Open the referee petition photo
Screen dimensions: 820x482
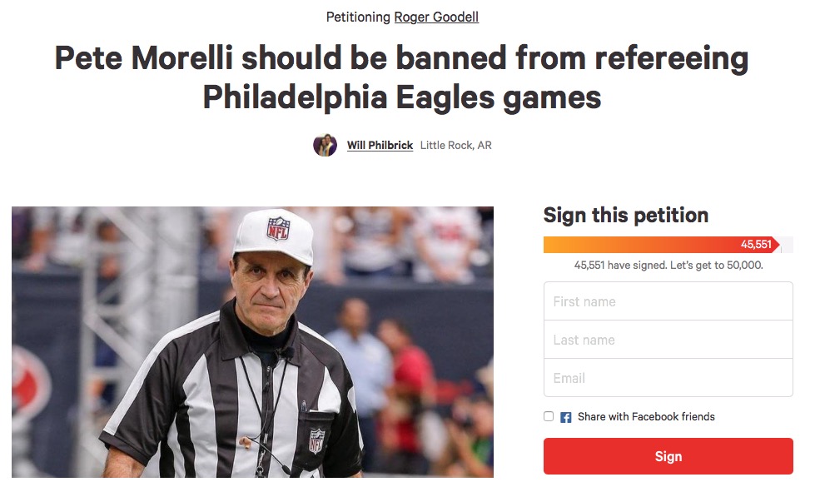tap(252, 341)
